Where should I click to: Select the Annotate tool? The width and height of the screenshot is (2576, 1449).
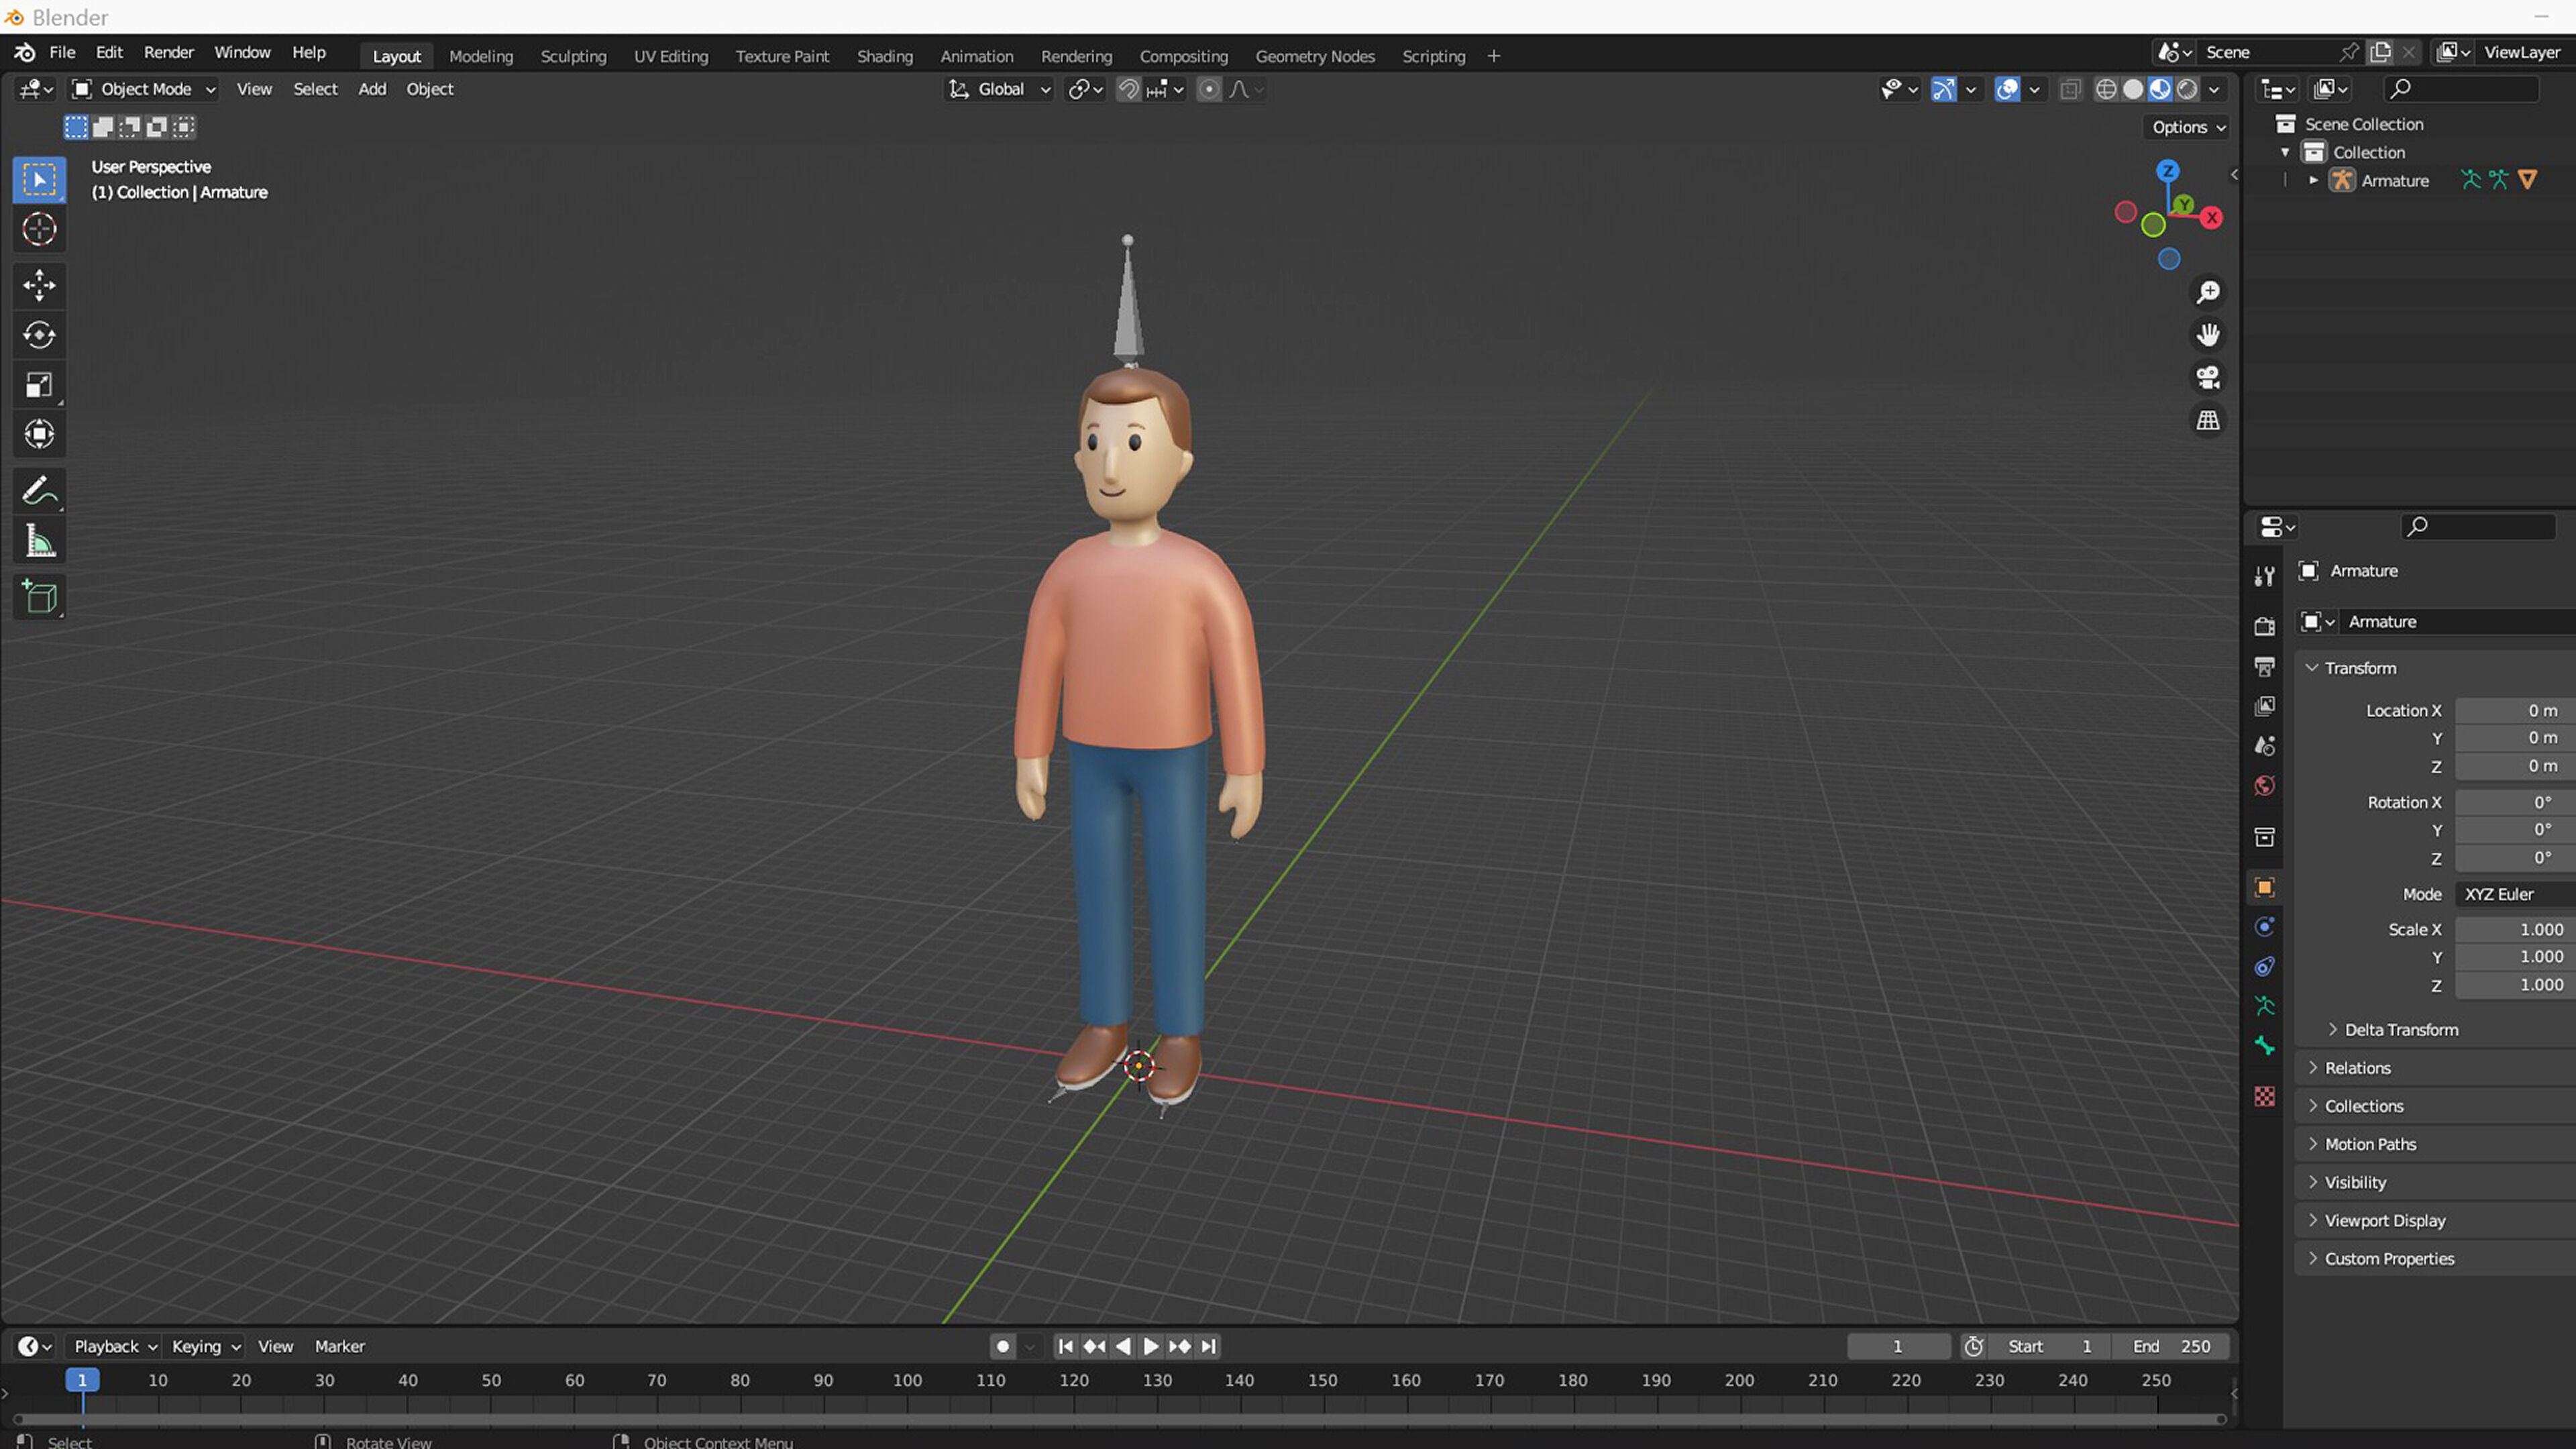pyautogui.click(x=39, y=491)
